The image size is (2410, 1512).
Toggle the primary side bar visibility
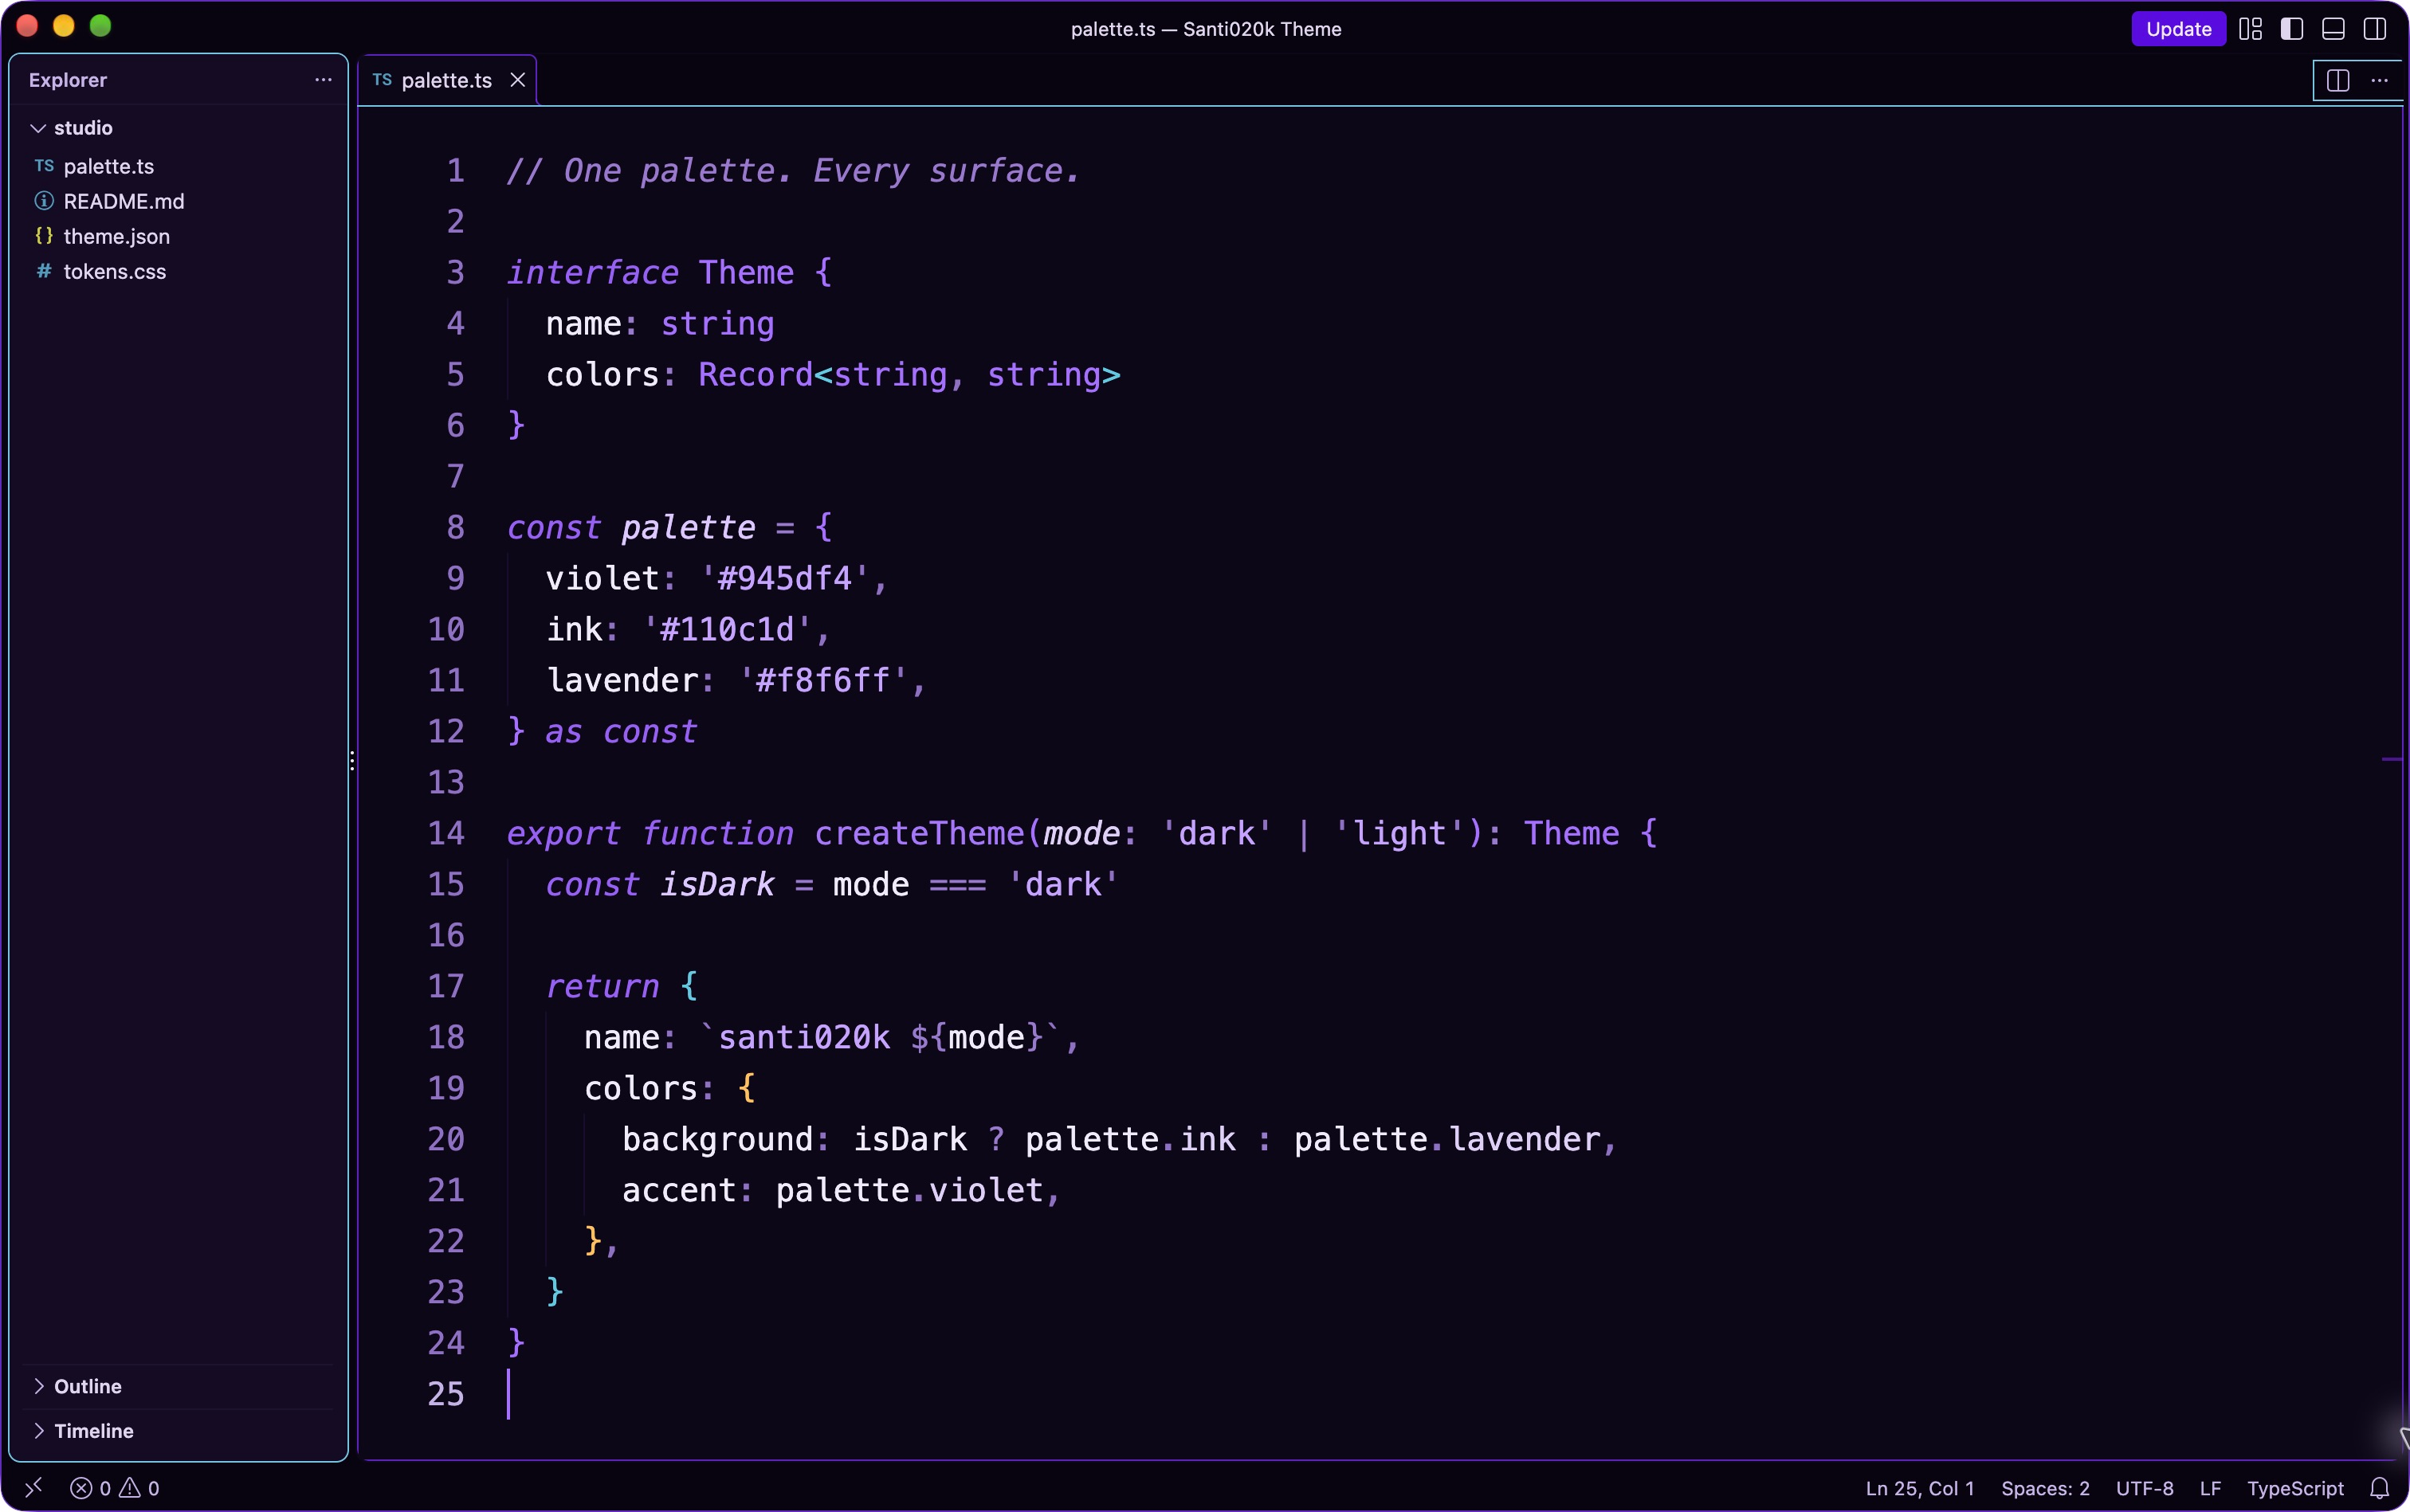[2291, 29]
